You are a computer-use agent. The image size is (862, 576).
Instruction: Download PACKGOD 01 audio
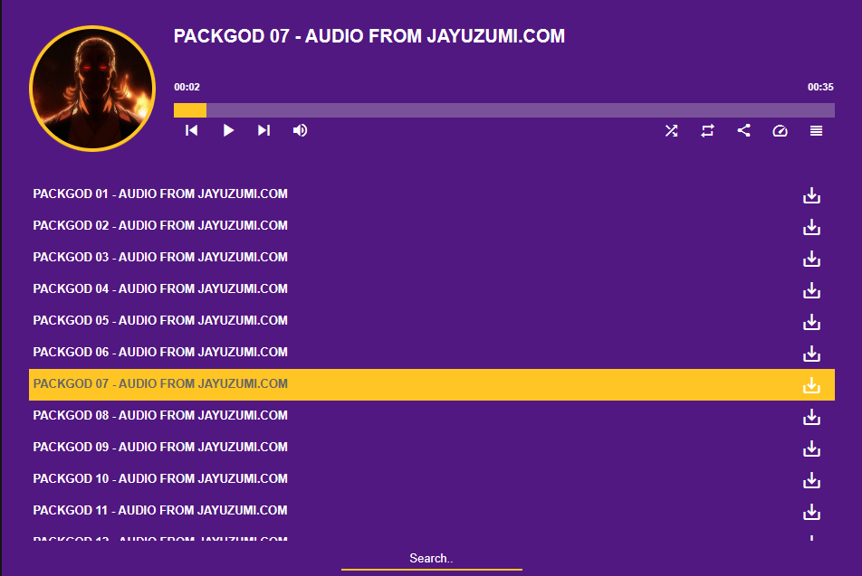pyautogui.click(x=811, y=195)
